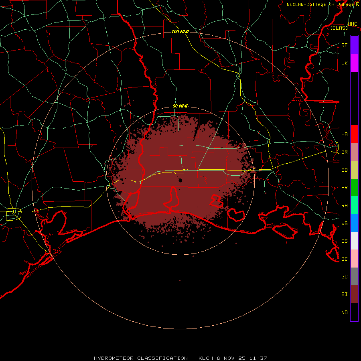Image resolution: width=361 pixels, height=361 pixels.
Task: Click the UK legend label
Action: point(344,63)
